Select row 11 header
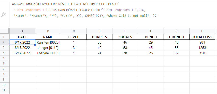This screenshot has width=217, height=94. 5,90
